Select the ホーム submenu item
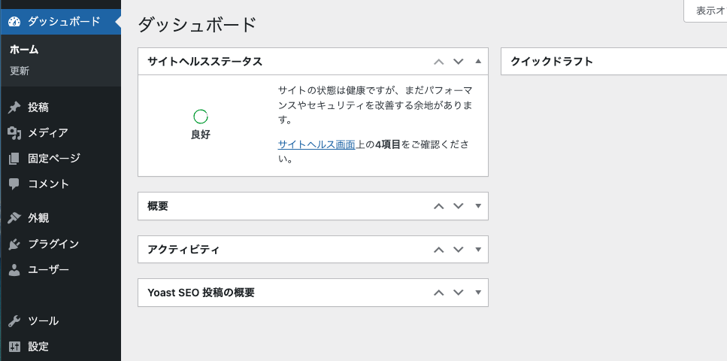This screenshot has height=361, width=727. [24, 50]
